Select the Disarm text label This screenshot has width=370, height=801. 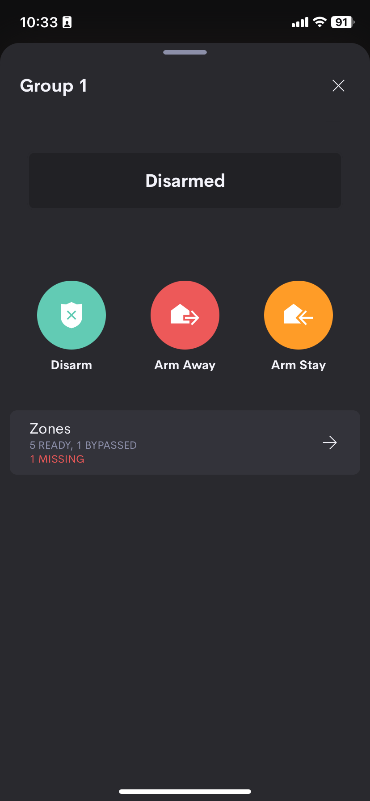click(71, 365)
